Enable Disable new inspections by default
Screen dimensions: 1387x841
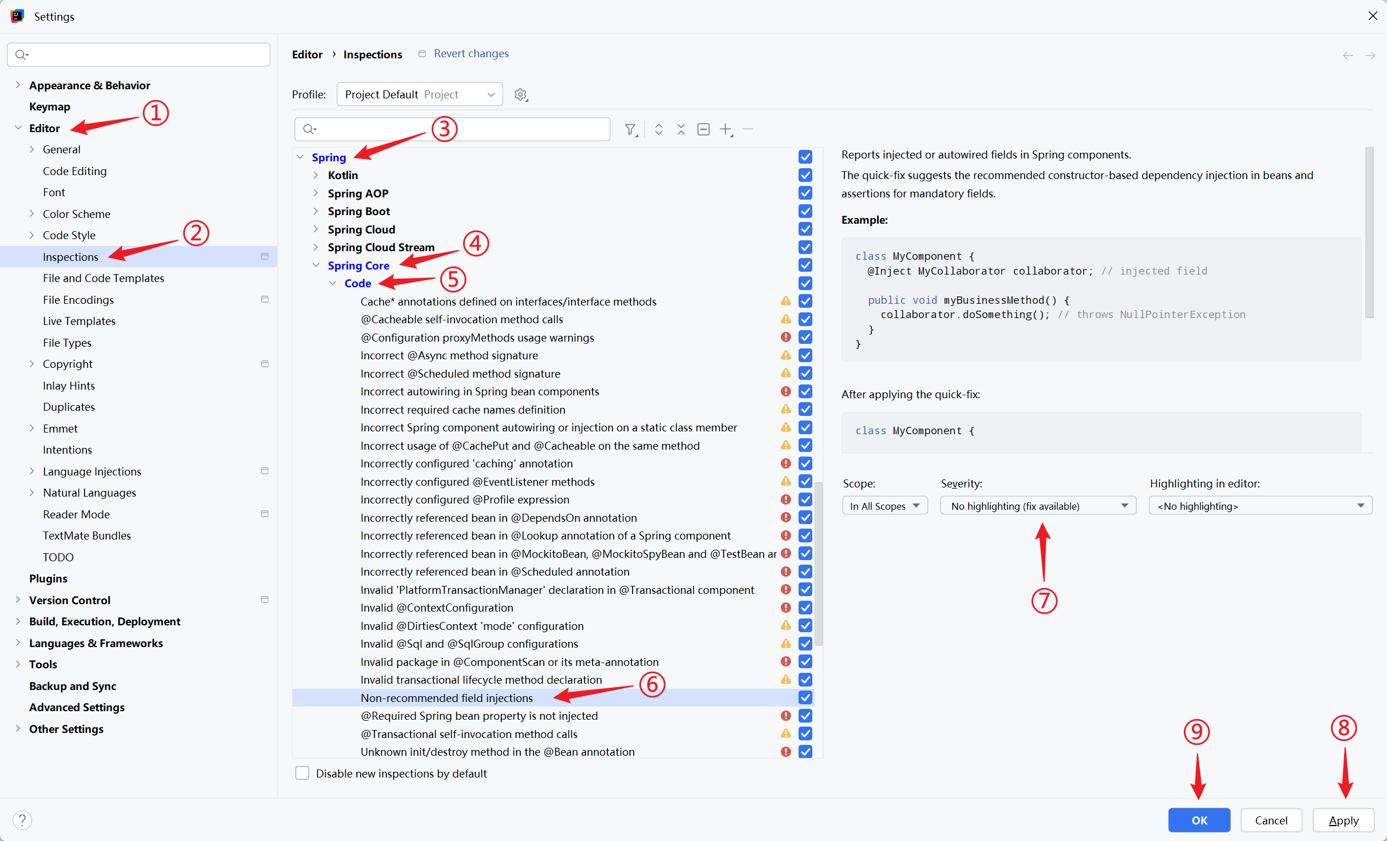tap(302, 773)
